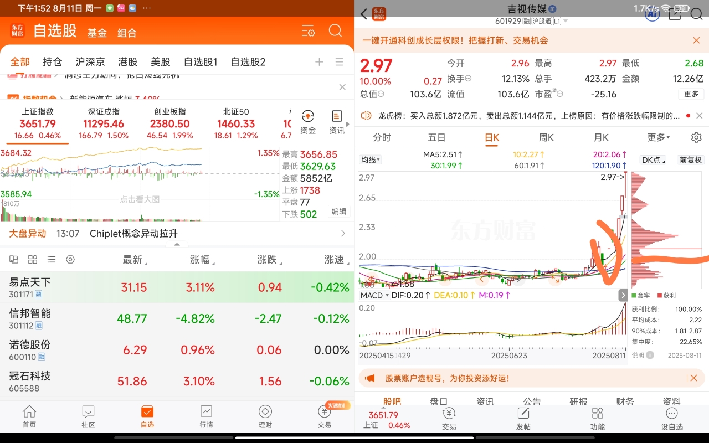Expand the 更多 chart period dropdown
The height and width of the screenshot is (443, 709).
click(x=658, y=137)
